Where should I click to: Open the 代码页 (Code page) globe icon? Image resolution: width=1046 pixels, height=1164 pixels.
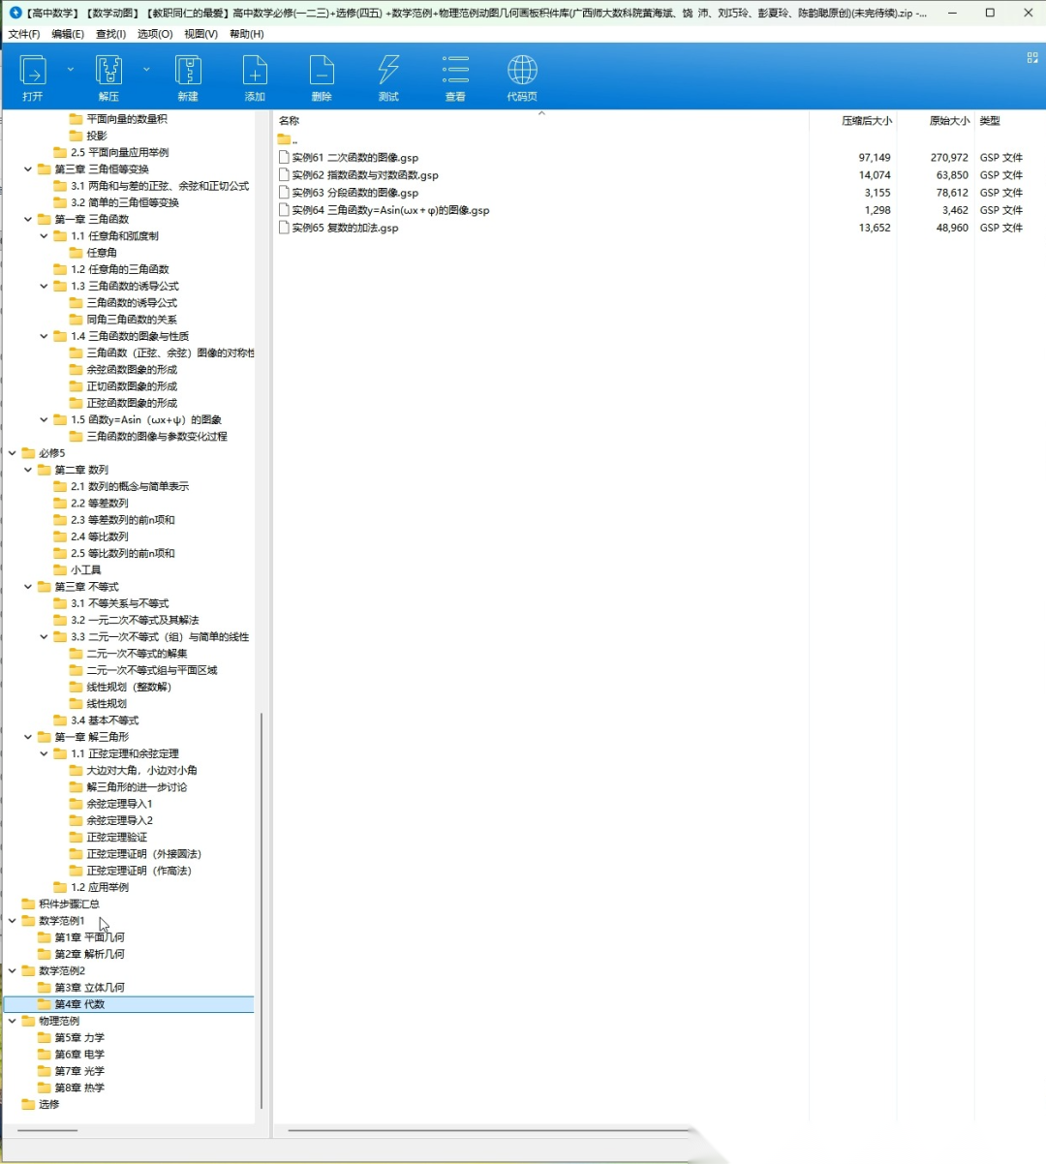tap(522, 77)
